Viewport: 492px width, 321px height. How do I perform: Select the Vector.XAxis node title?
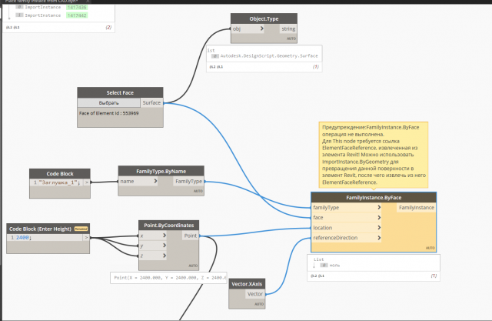tap(247, 284)
